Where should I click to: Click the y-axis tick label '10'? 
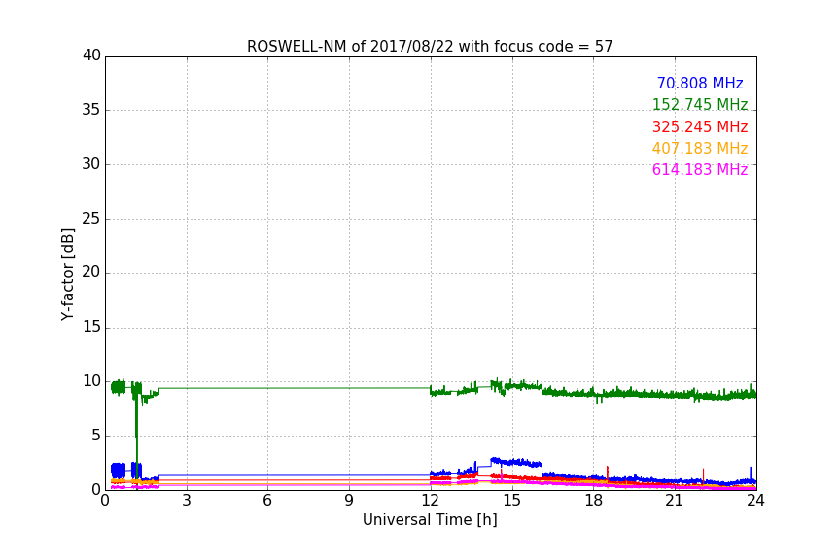pos(91,381)
